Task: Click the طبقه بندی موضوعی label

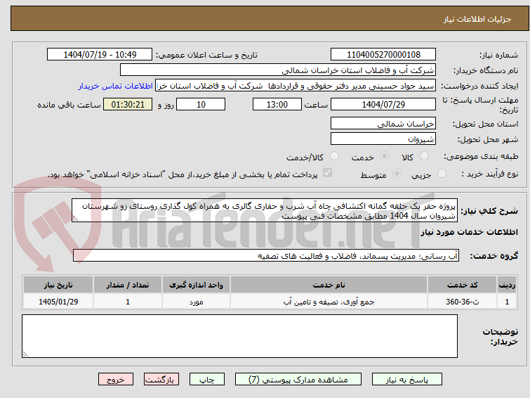Action: [x=481, y=157]
